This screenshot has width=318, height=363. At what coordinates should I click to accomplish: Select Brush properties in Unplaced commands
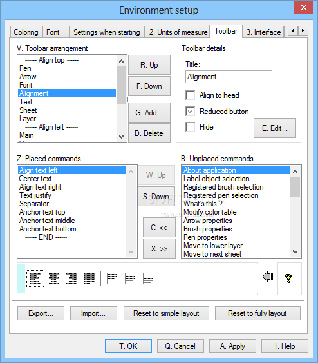click(236, 229)
